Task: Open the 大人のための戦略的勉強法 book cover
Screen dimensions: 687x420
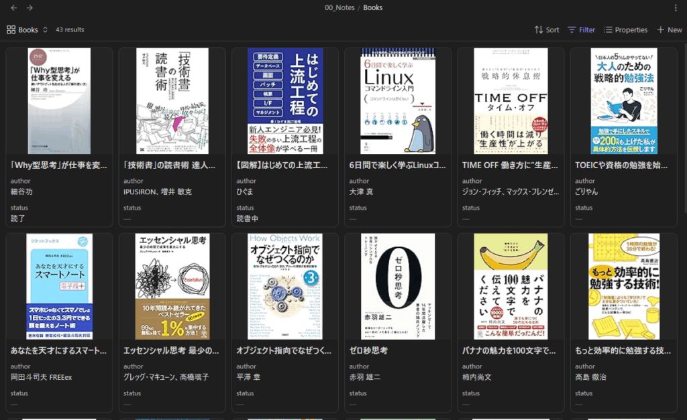Action: [624, 101]
